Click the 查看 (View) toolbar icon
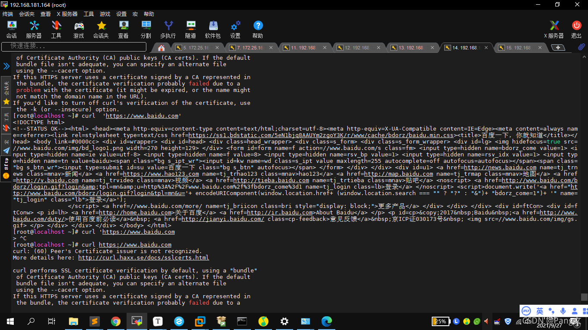 pyautogui.click(x=124, y=30)
